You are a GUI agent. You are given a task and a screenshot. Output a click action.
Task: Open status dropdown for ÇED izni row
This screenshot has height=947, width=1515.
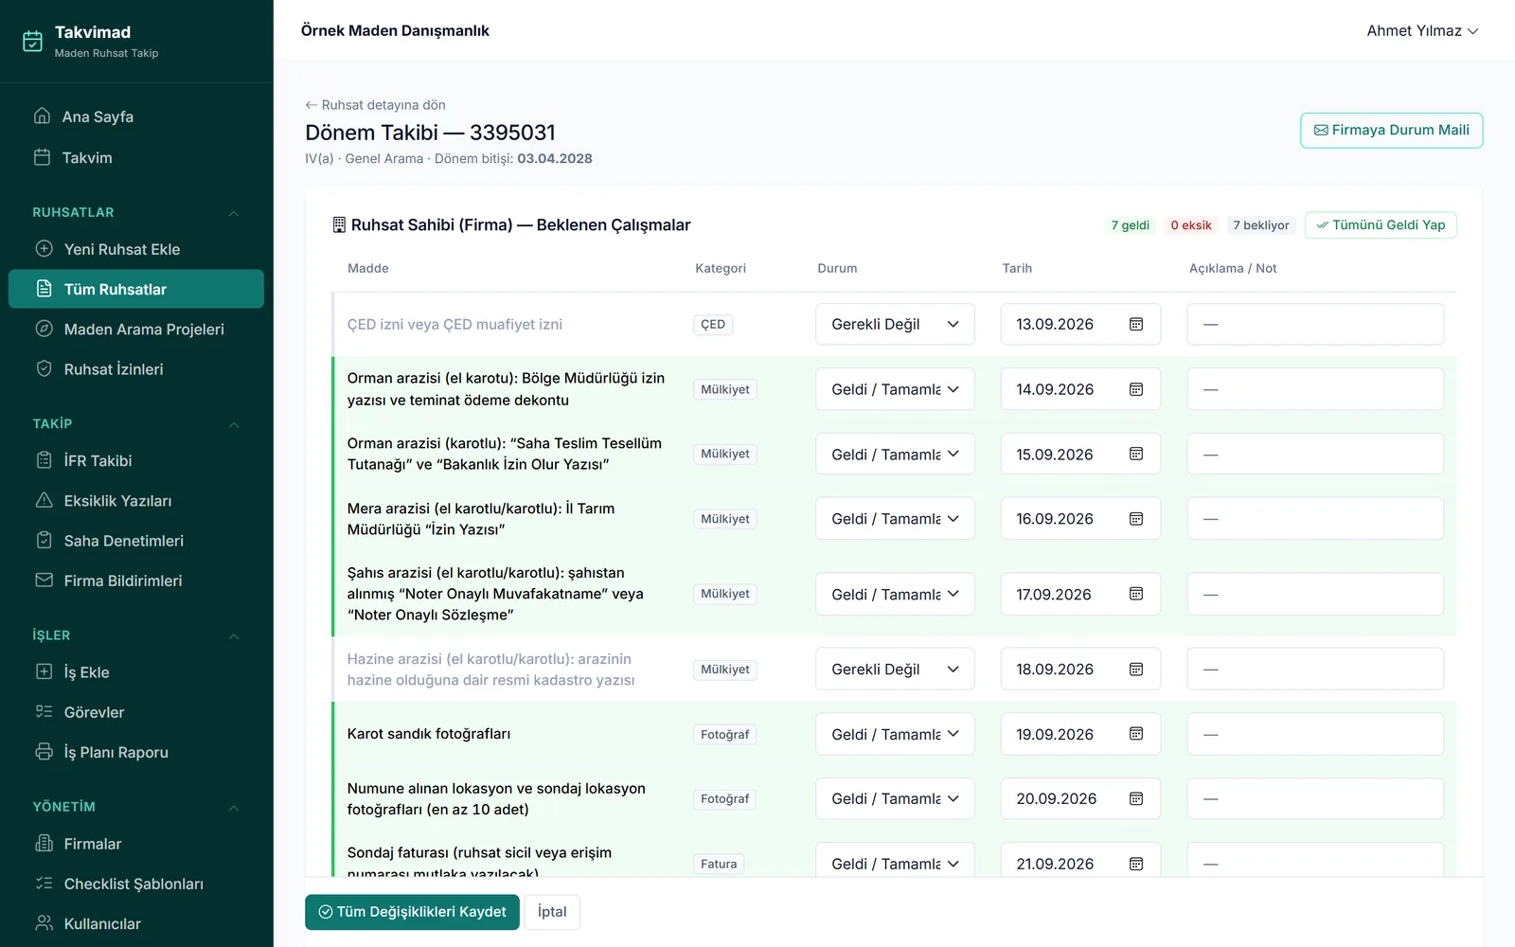click(895, 324)
